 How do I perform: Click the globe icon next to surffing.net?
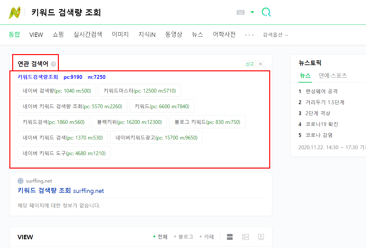point(21,181)
